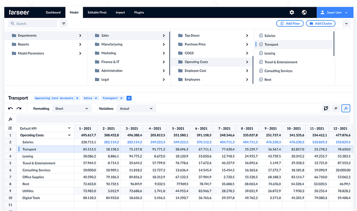357x211 pixels.
Task: Toggle the formula fx button in toolbar
Action: 346,108
